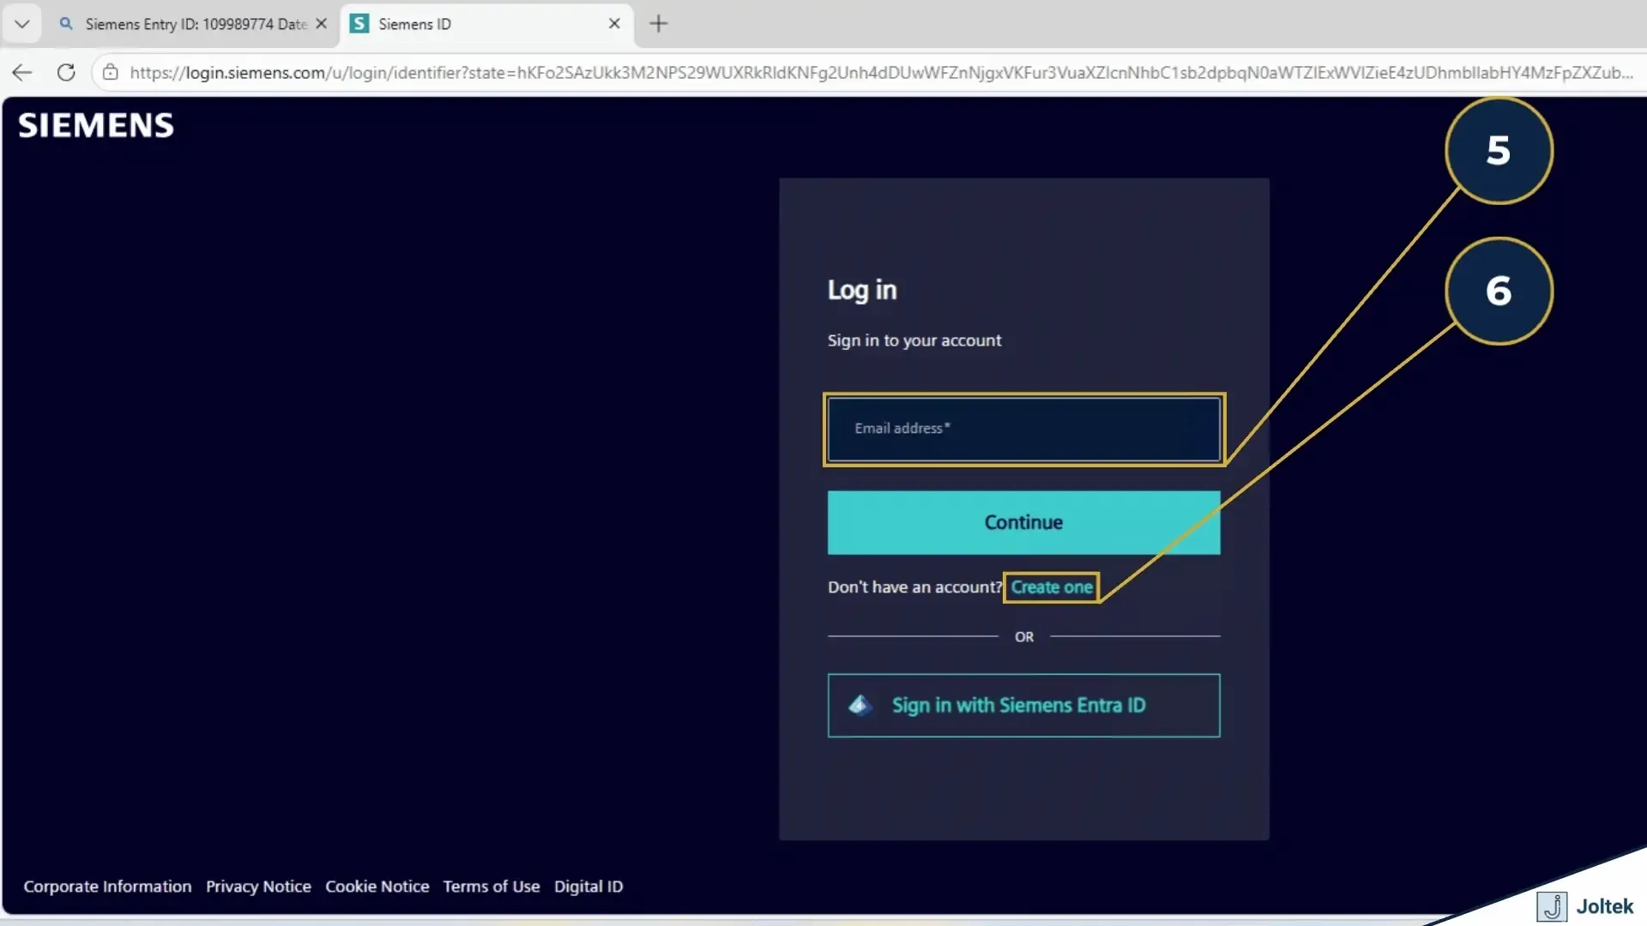
Task: Open a new browser tab
Action: (x=658, y=24)
